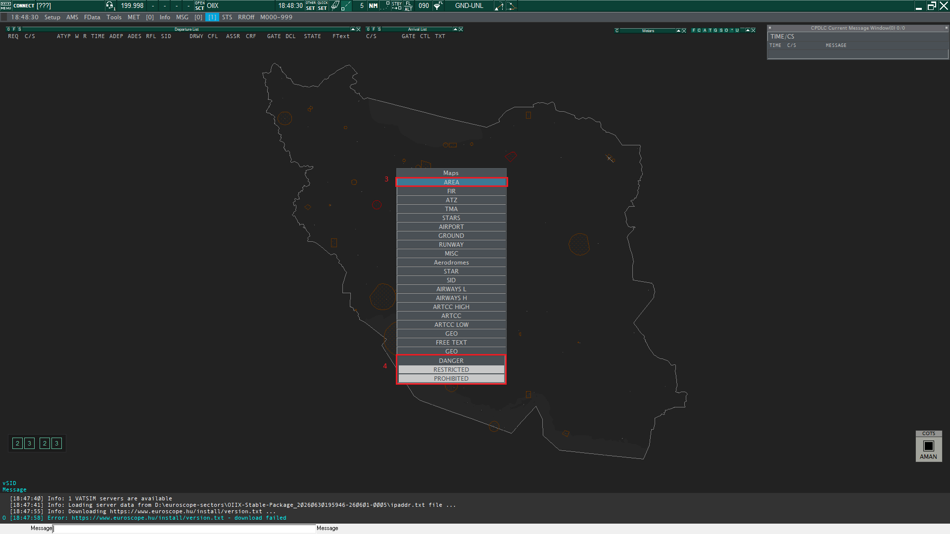Open the MET menu
The height and width of the screenshot is (534, 950).
click(x=134, y=17)
